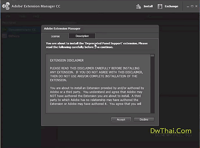Close the Extension Manager window
Screen dimensions: 200x148
[x=196, y=6]
